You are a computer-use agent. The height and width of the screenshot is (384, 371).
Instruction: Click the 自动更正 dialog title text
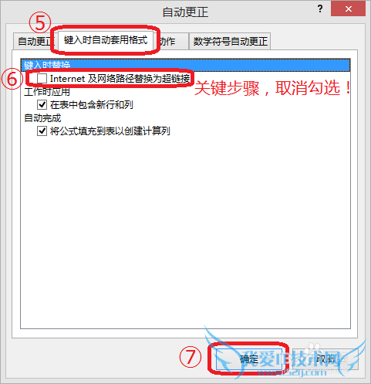185,12
